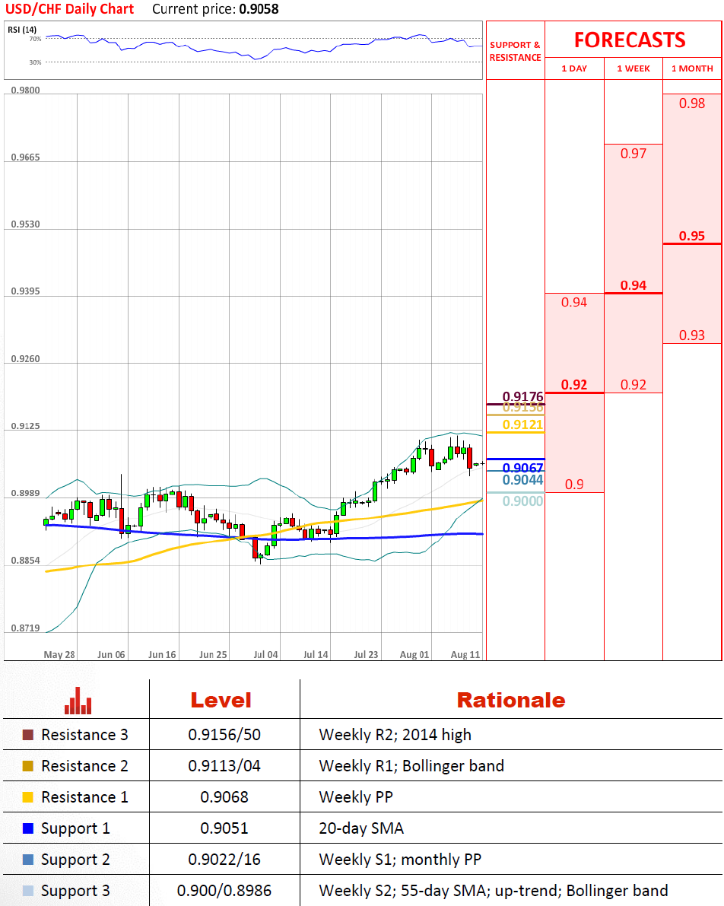Click the Resistance 1 row label
The width and height of the screenshot is (724, 906).
point(85,797)
